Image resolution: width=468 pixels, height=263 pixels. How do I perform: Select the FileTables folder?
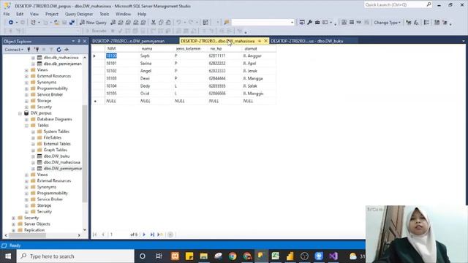pyautogui.click(x=52, y=138)
